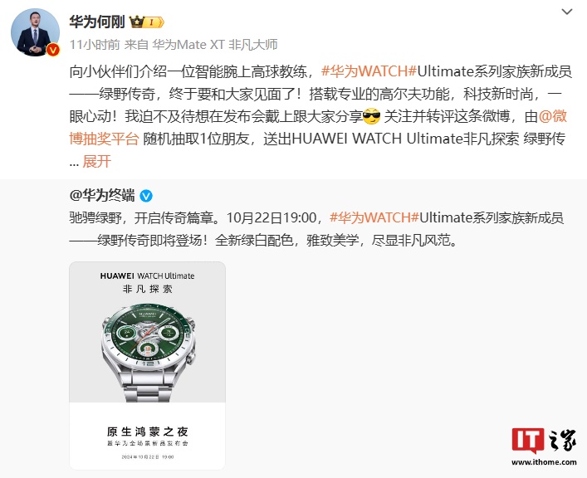
Task: Open the @华为终端 account link
Action: coord(102,195)
